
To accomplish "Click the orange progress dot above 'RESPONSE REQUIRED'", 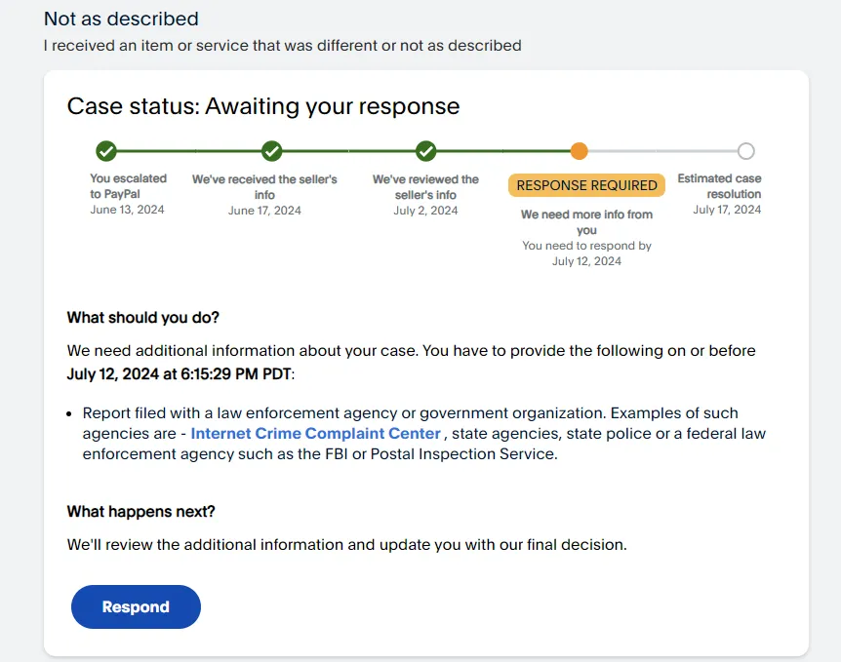I will pos(580,151).
